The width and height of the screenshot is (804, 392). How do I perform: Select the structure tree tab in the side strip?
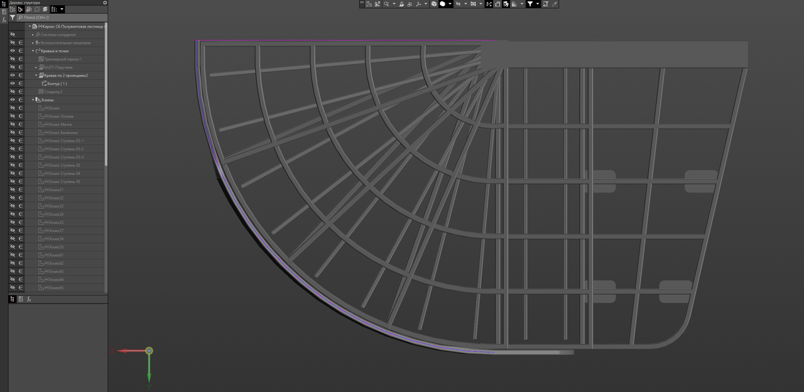(4, 3)
